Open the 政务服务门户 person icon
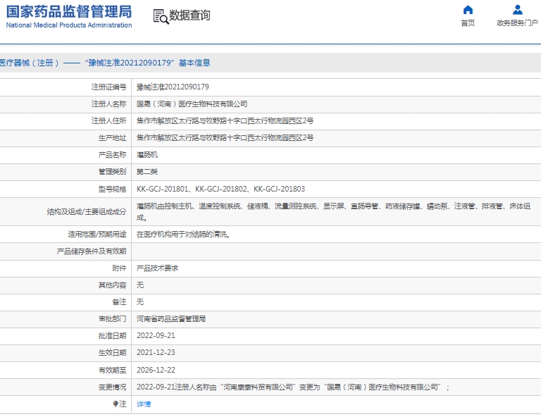This screenshot has width=541, height=417. click(517, 10)
